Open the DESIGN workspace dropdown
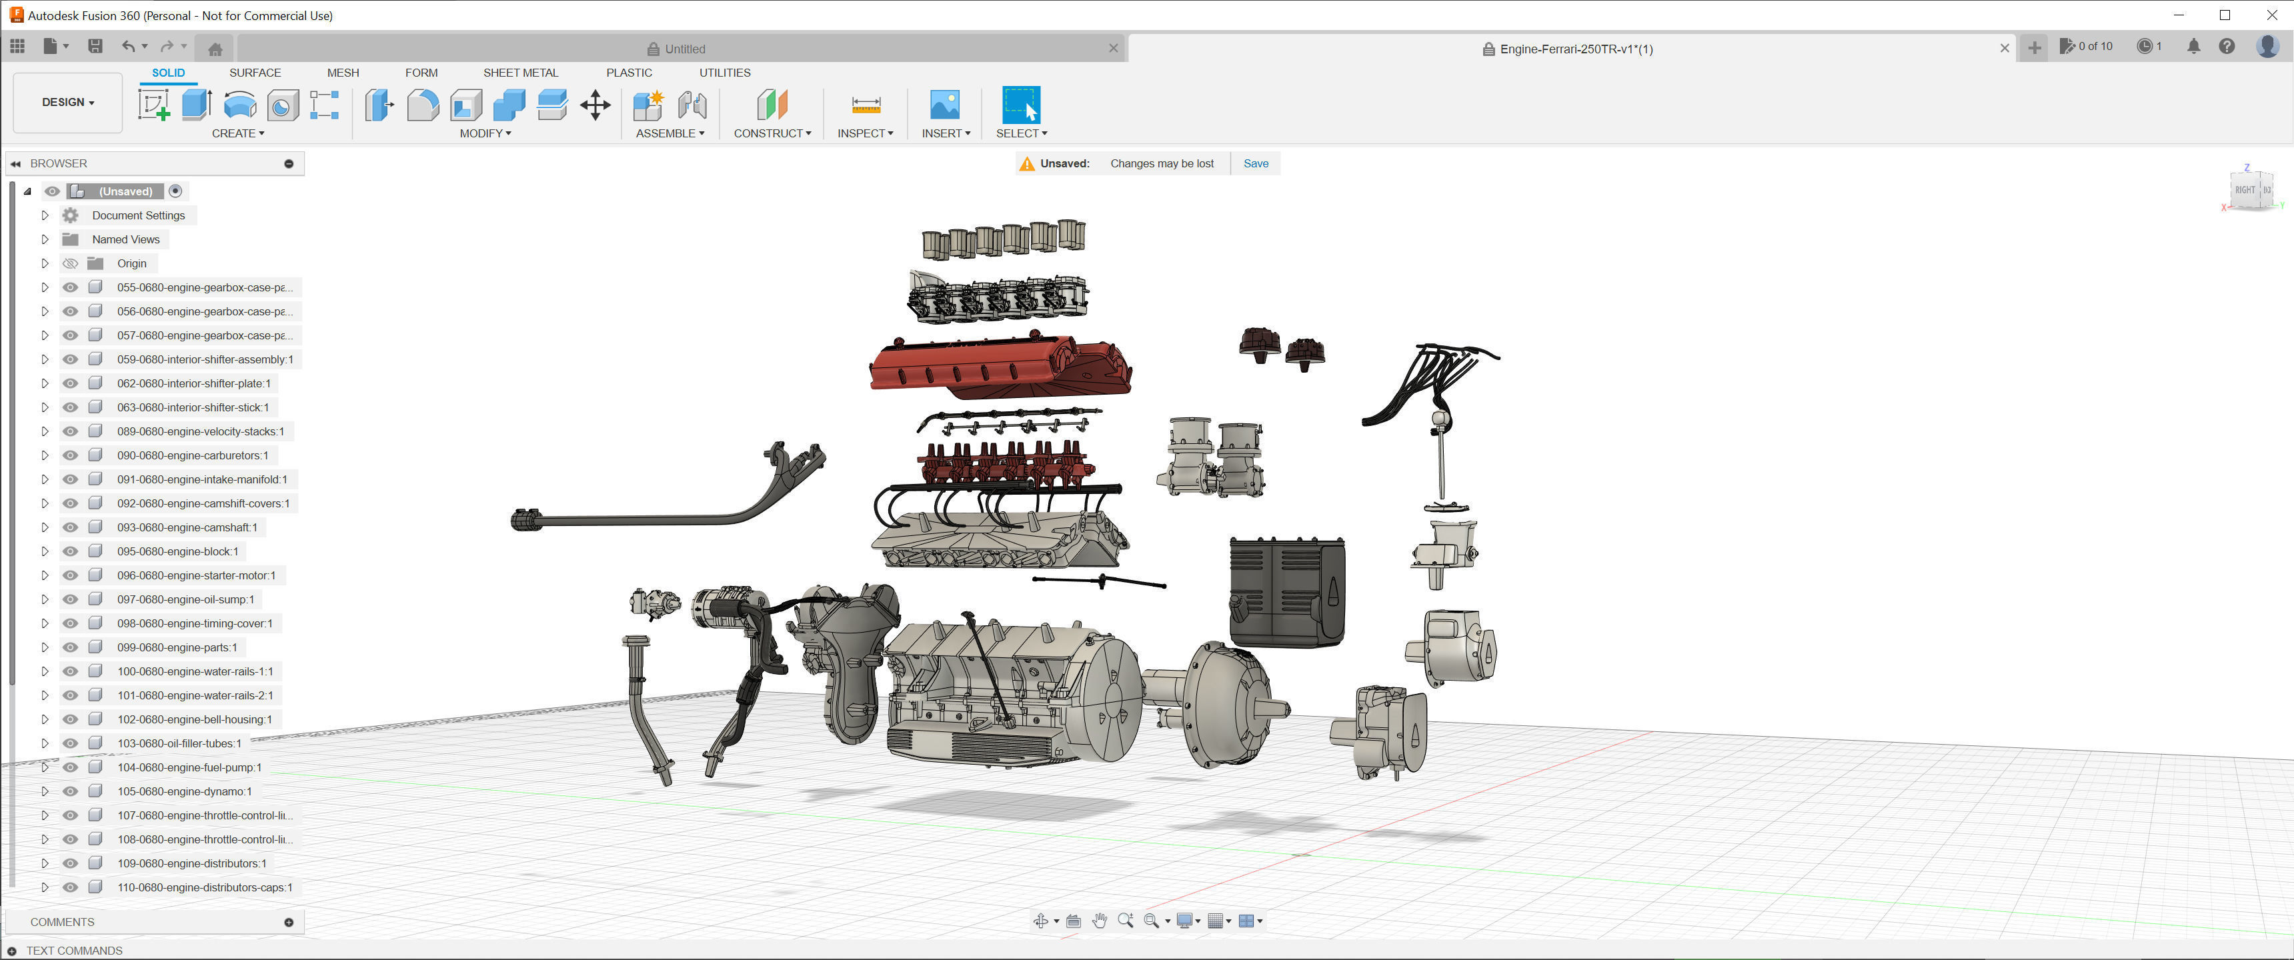 pos(67,103)
